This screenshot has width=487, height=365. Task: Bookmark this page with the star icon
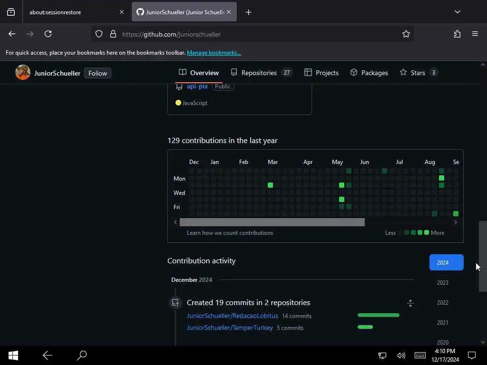[406, 34]
